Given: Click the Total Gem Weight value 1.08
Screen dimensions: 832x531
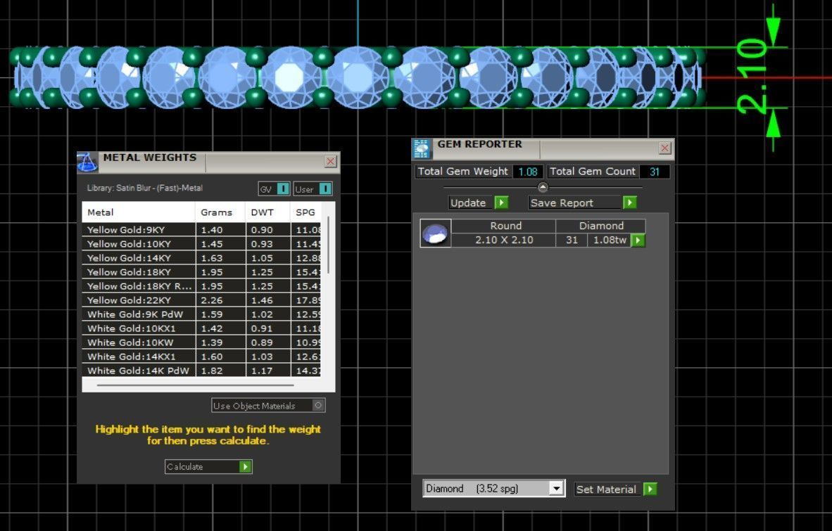Looking at the screenshot, I should tap(527, 172).
